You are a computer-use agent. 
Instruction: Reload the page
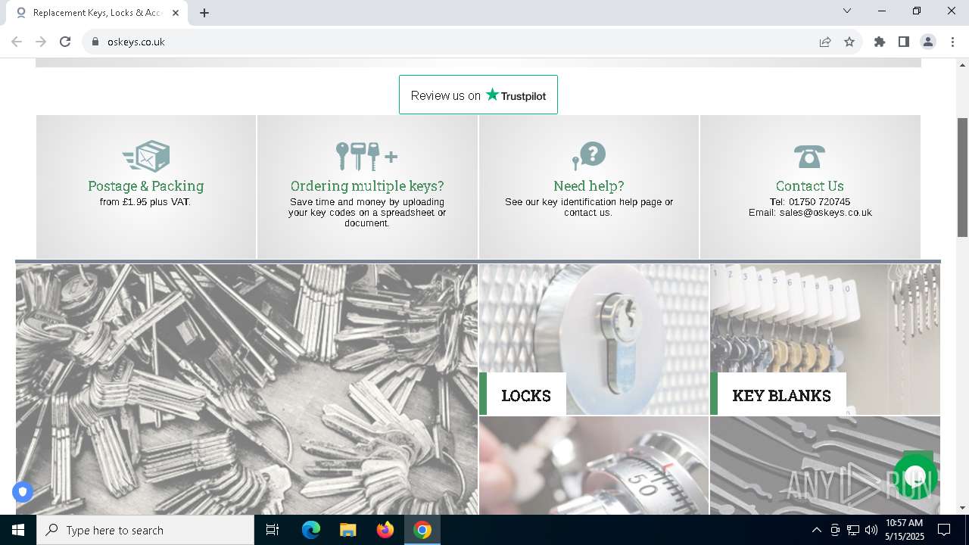(65, 42)
